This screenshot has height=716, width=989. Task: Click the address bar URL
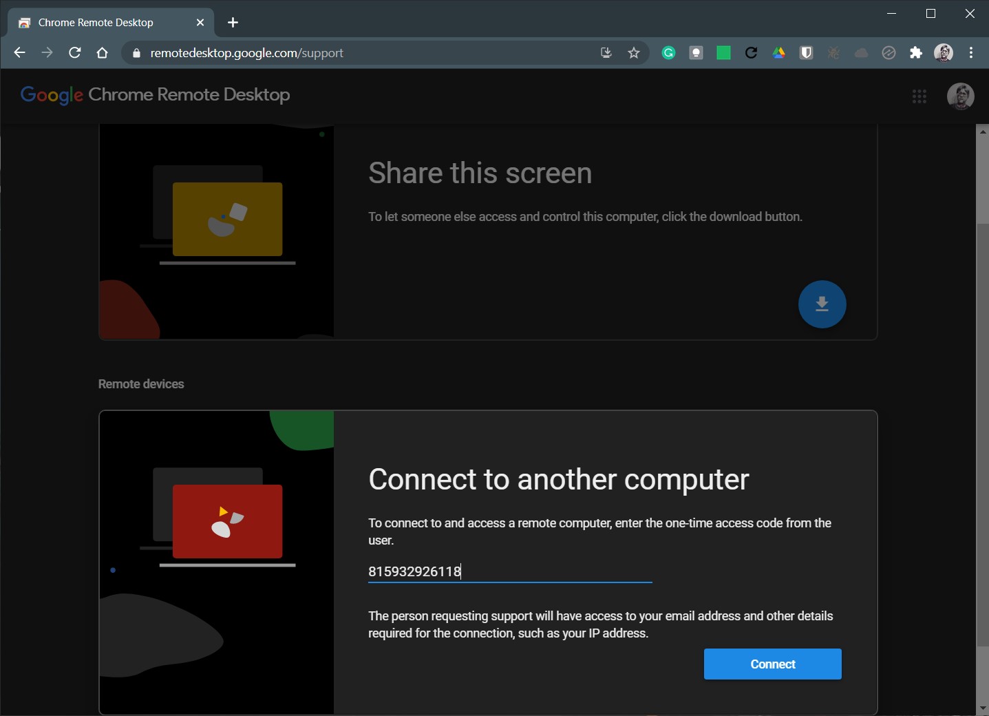coord(246,53)
